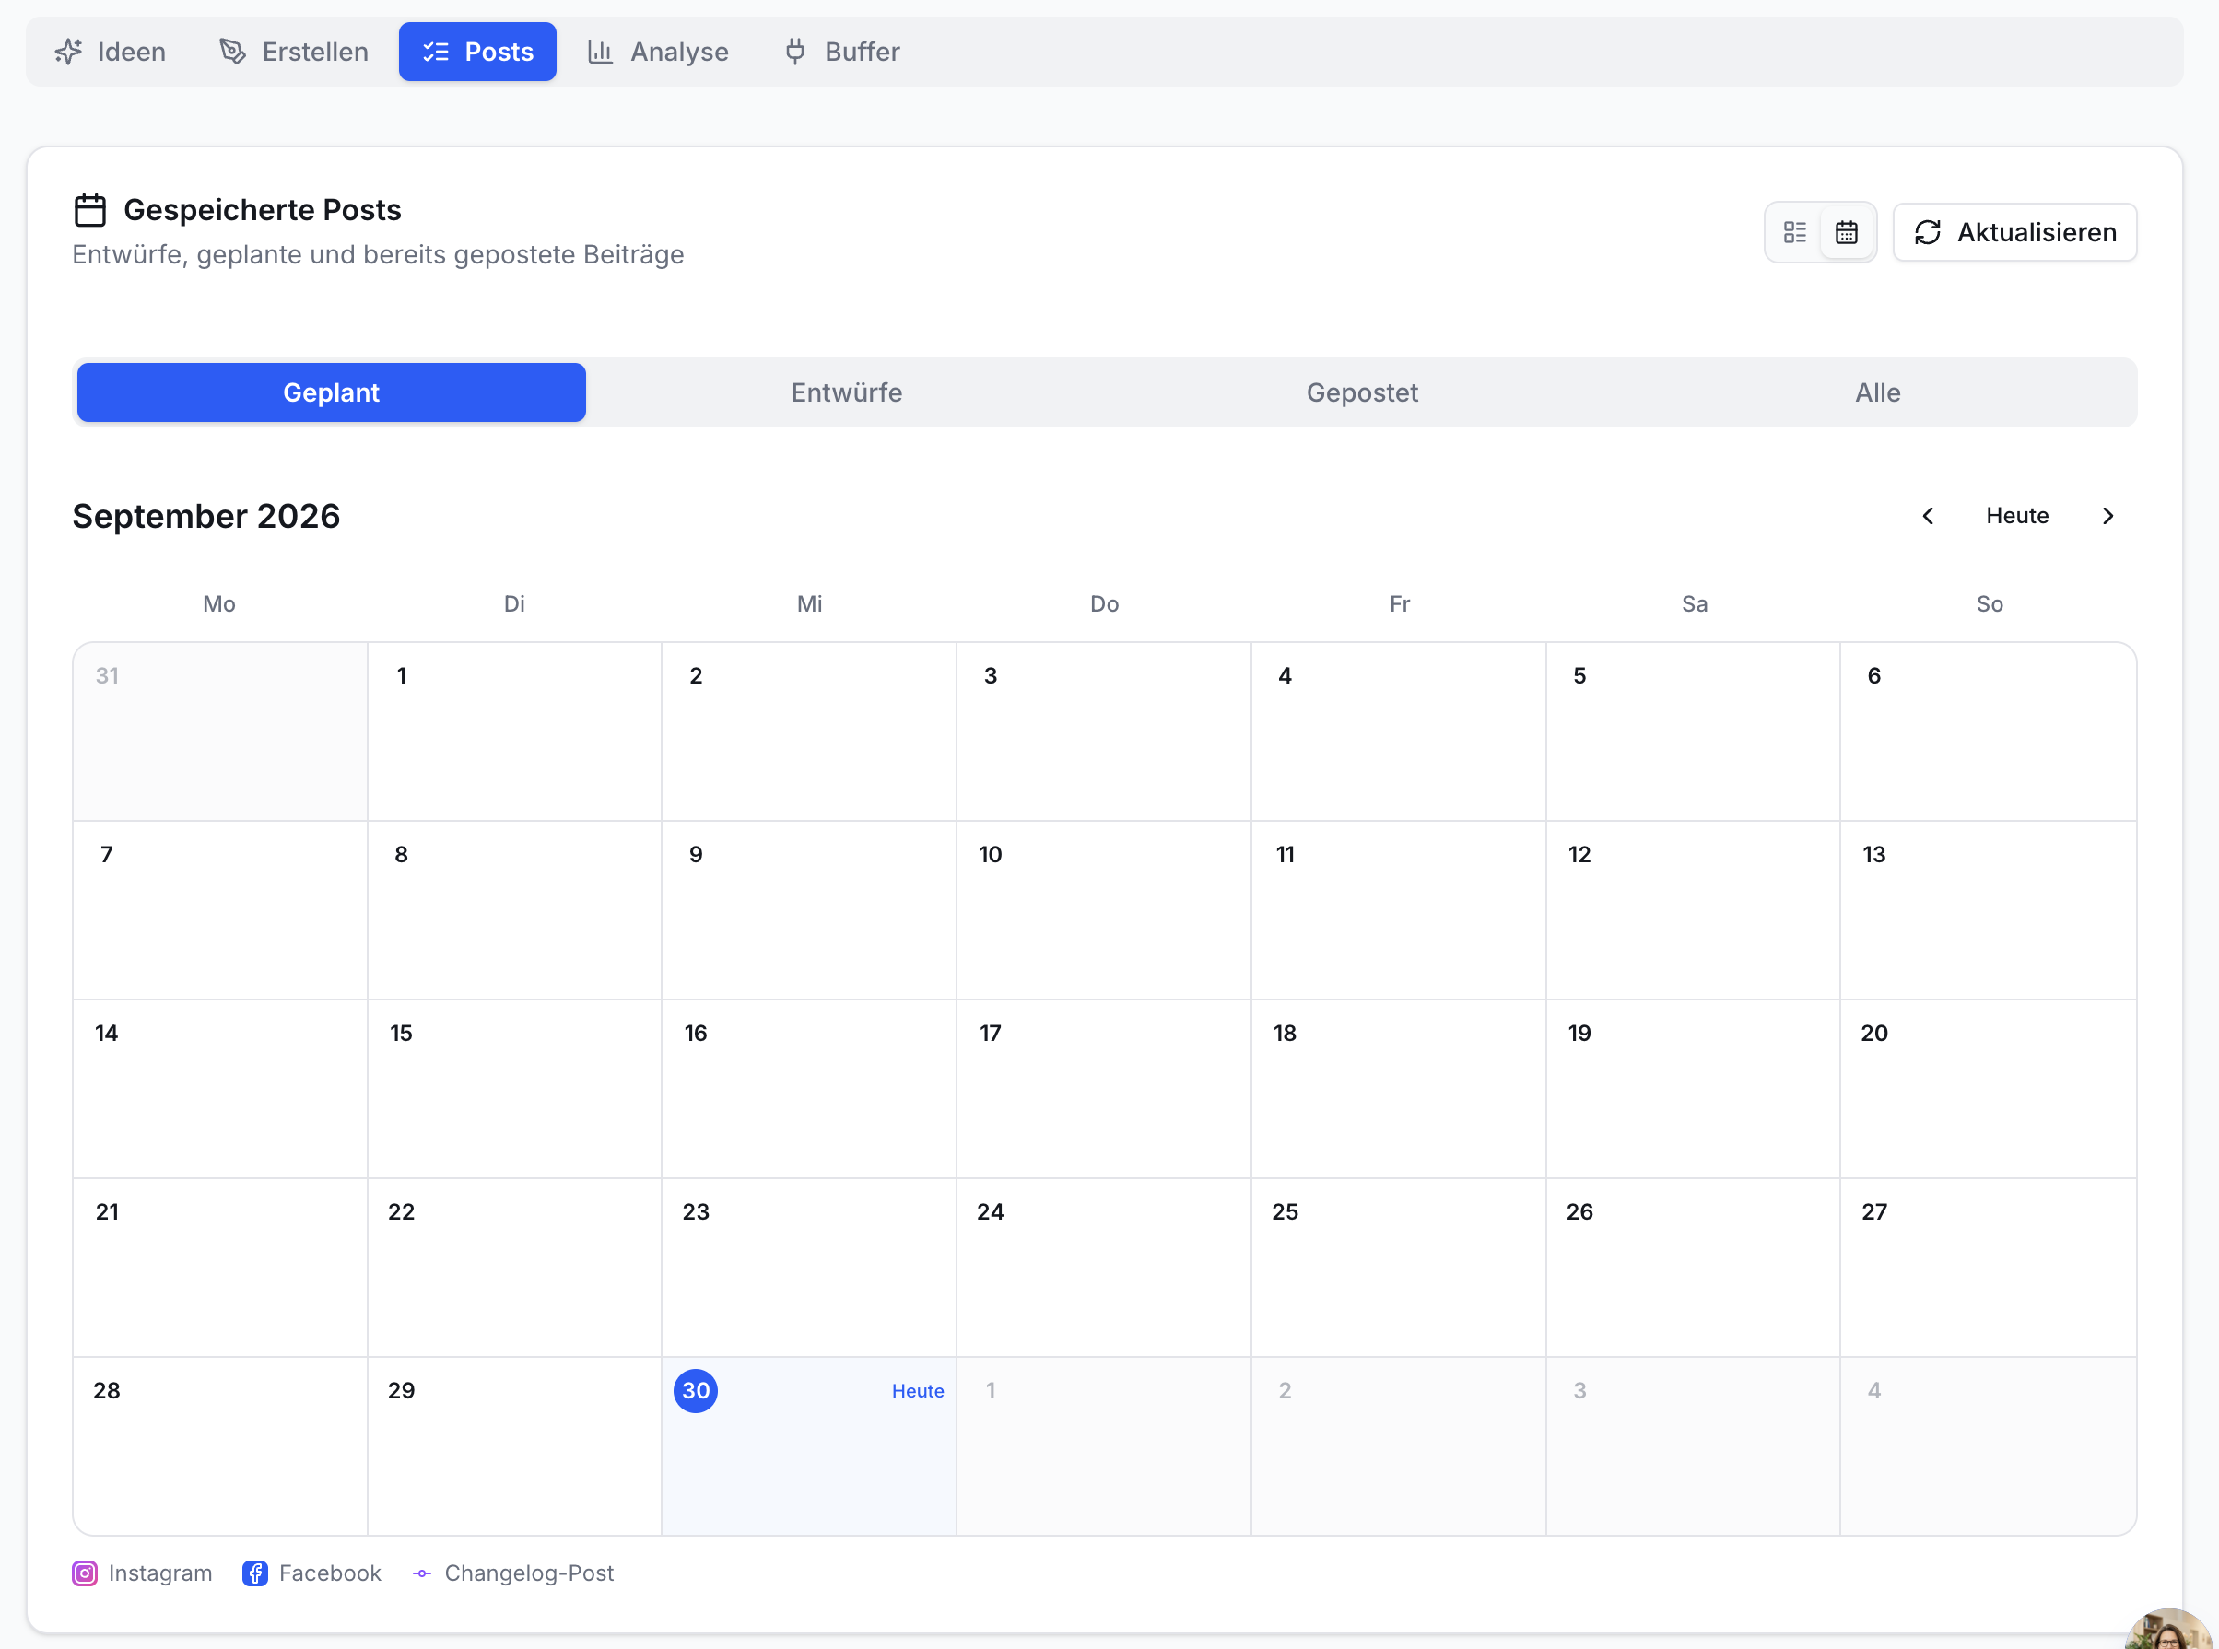2219x1649 pixels.
Task: Open the Analyse tab
Action: [658, 52]
